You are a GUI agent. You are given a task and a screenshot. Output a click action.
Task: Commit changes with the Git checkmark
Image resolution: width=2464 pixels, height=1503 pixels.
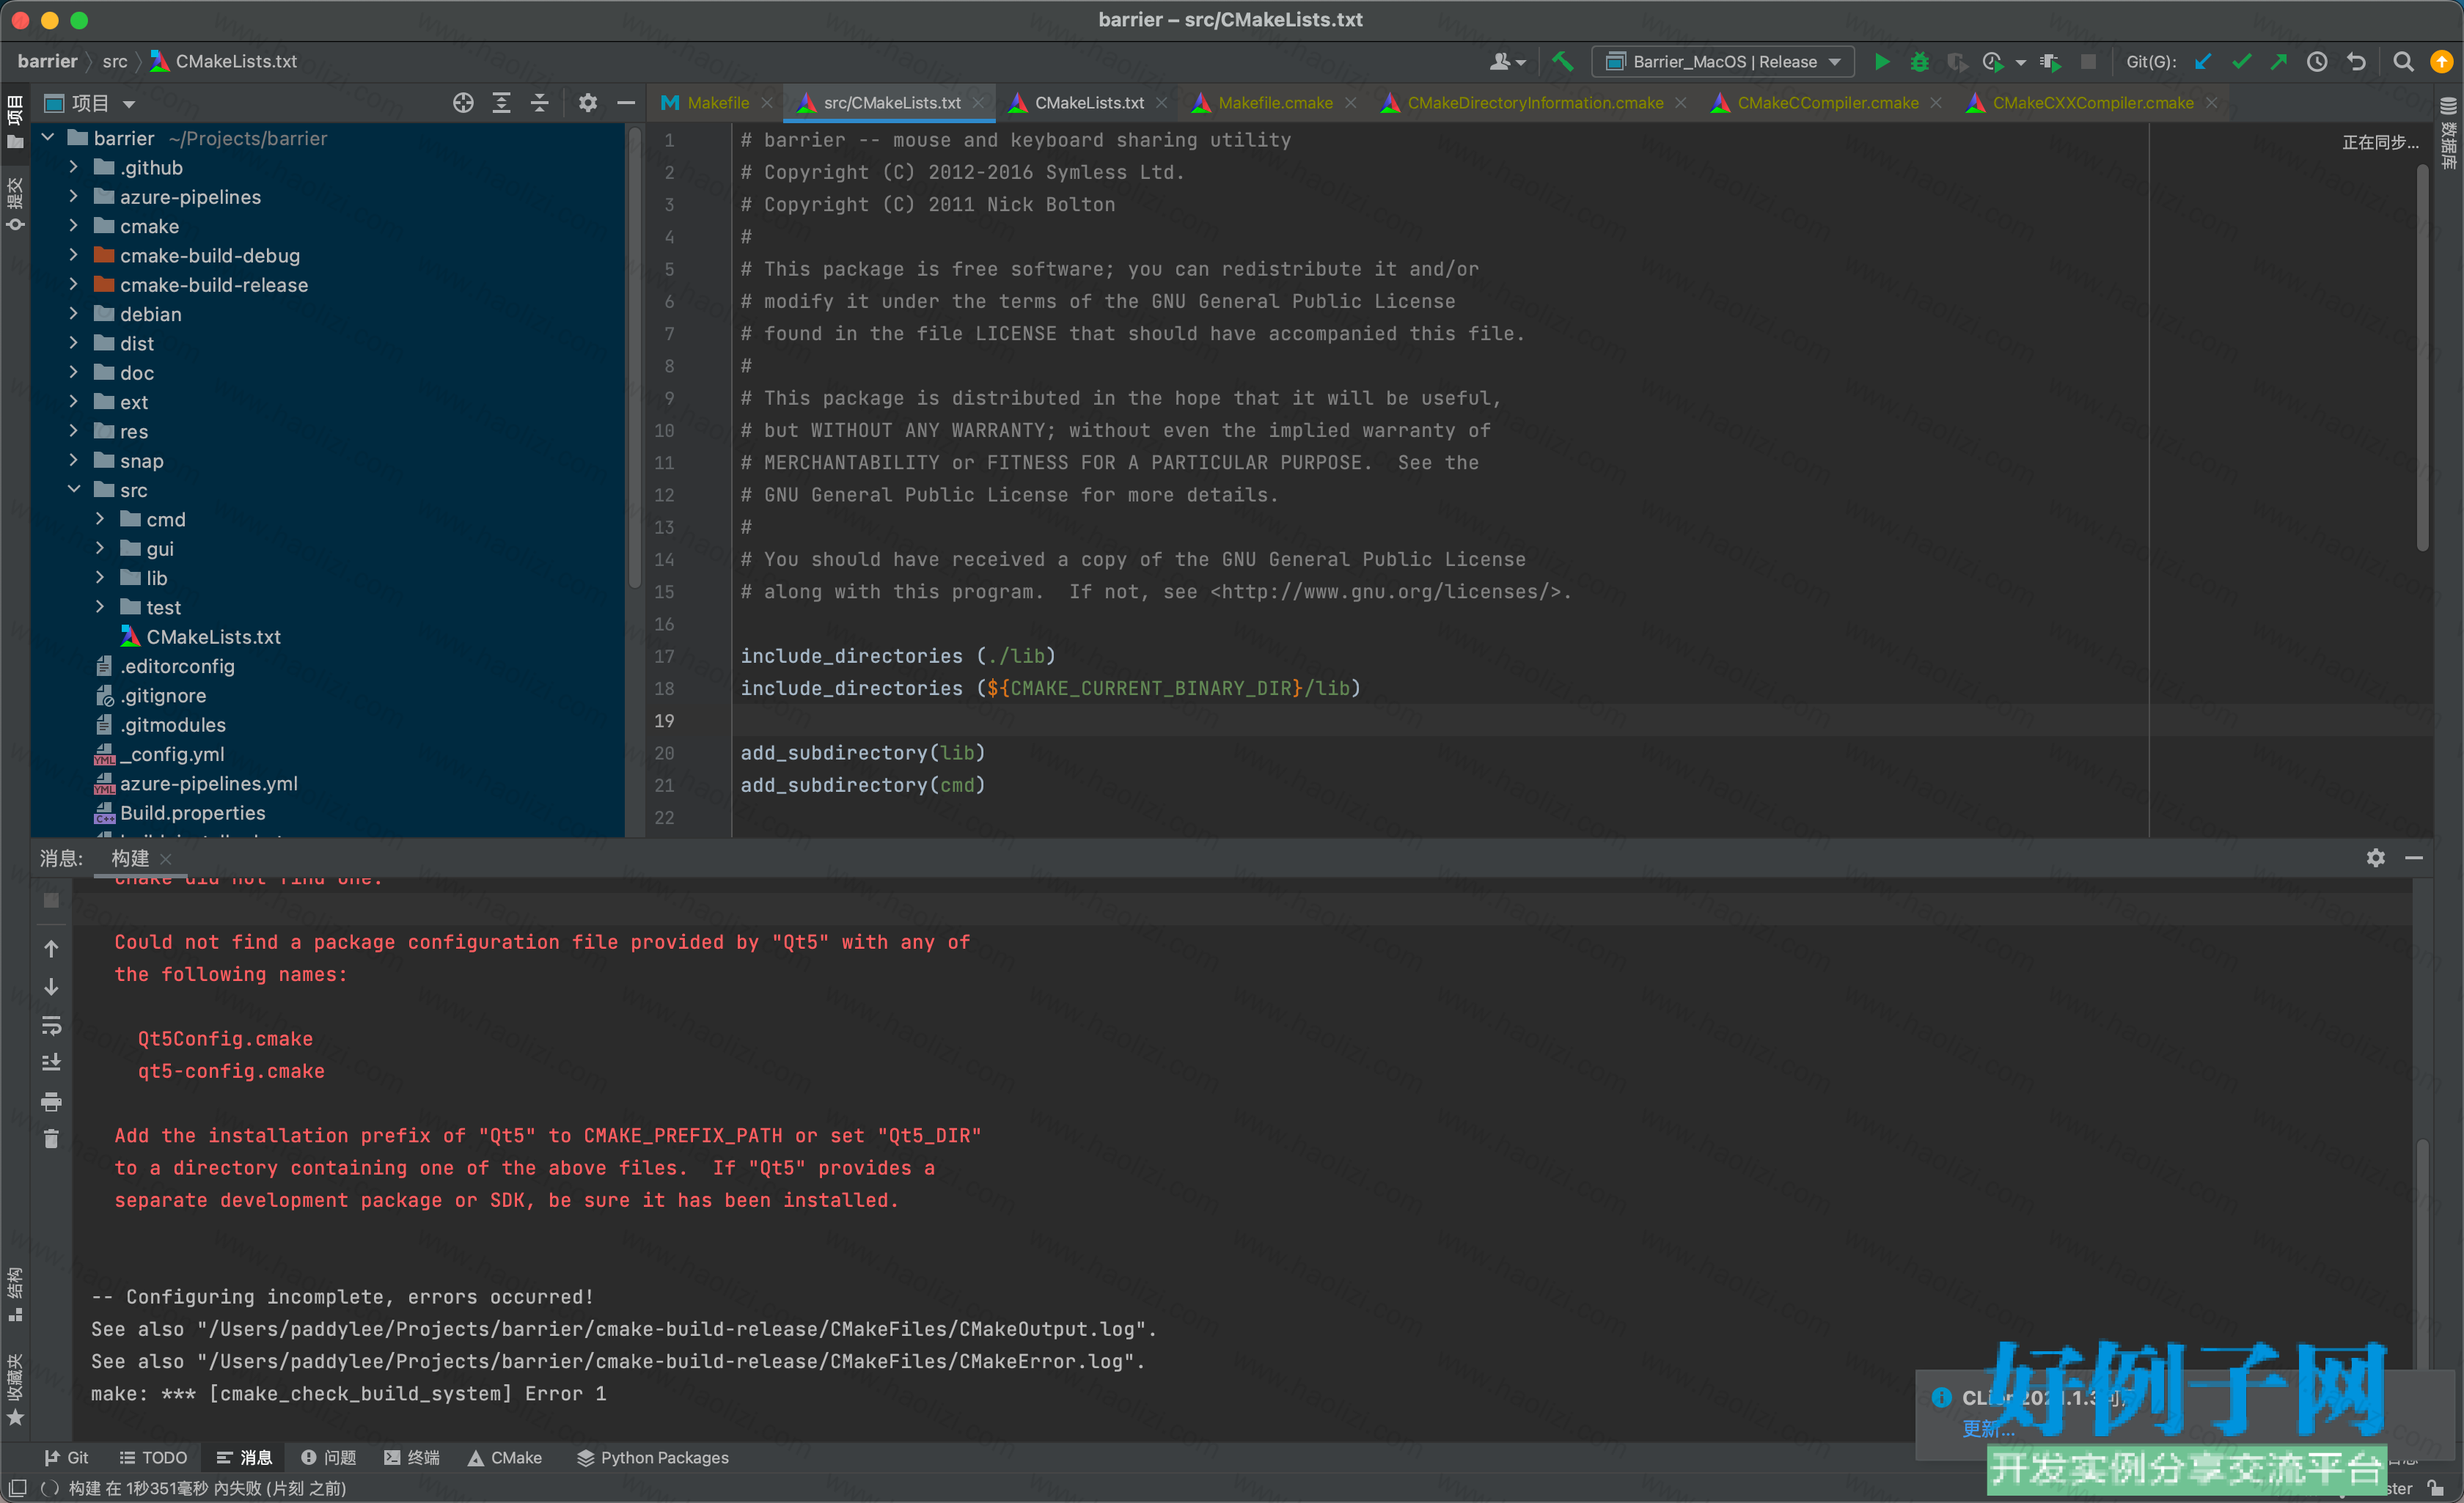click(2241, 62)
